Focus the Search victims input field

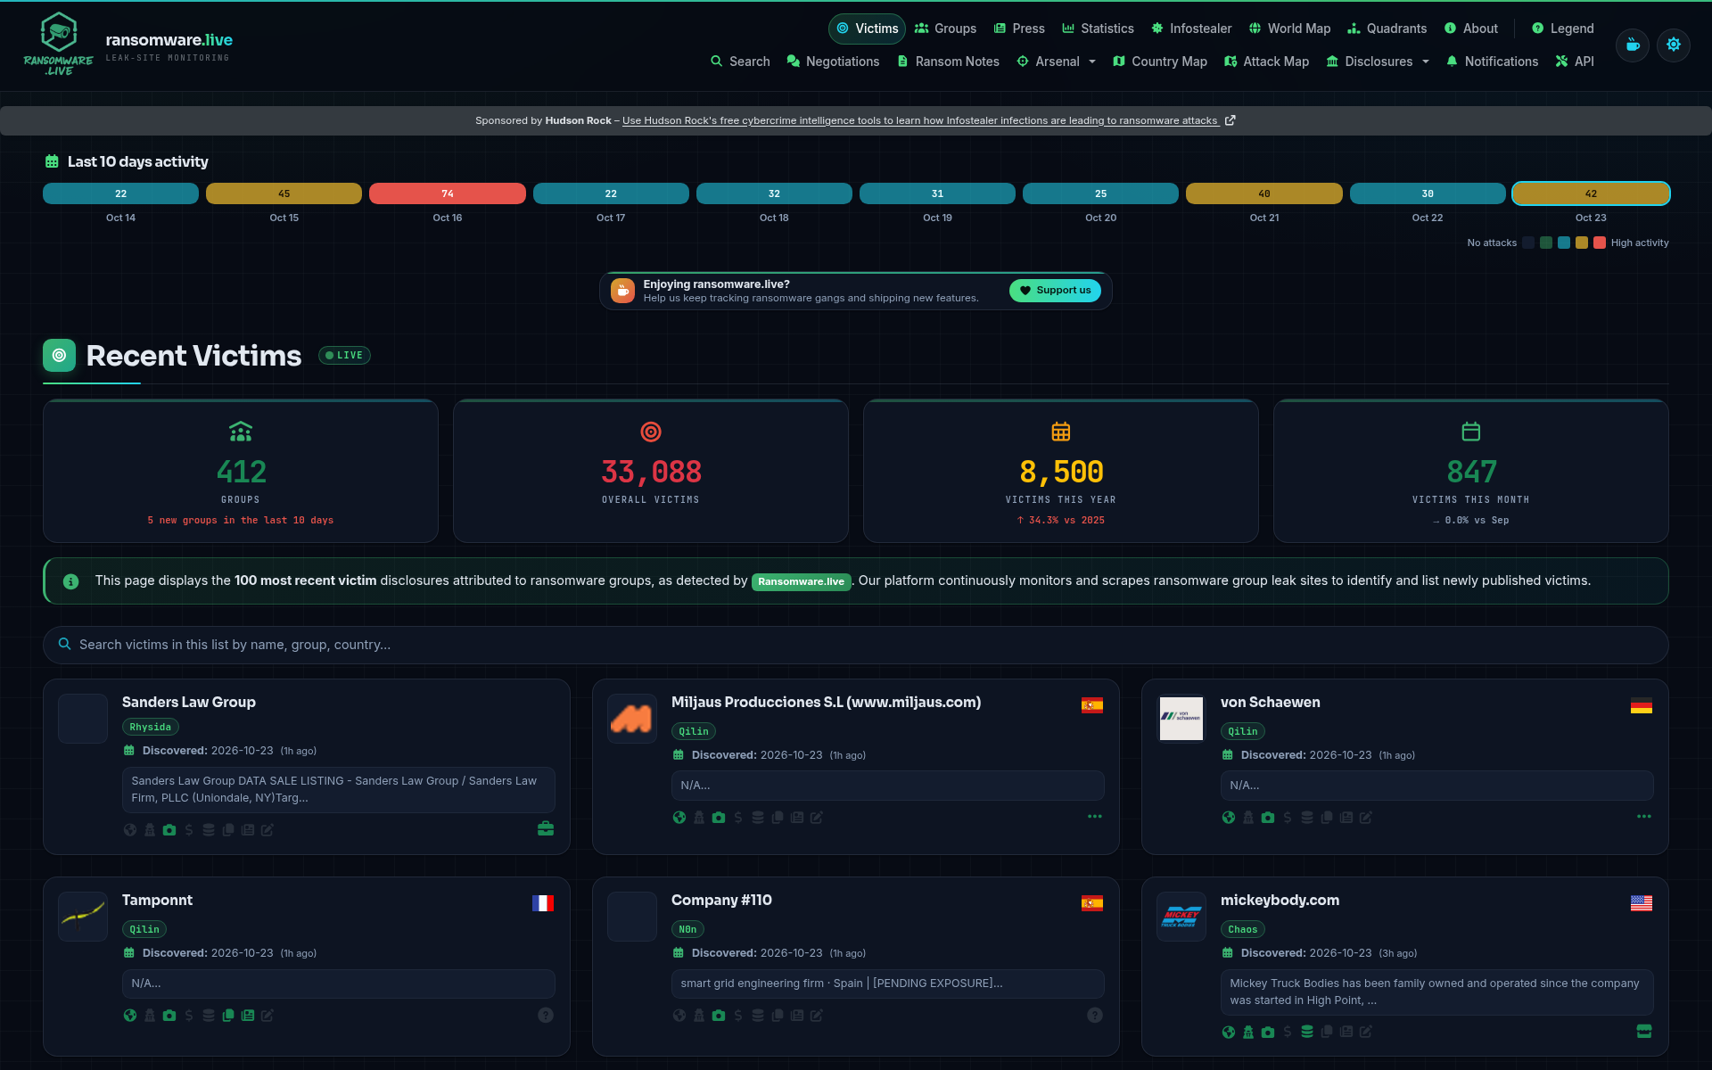coord(856,645)
